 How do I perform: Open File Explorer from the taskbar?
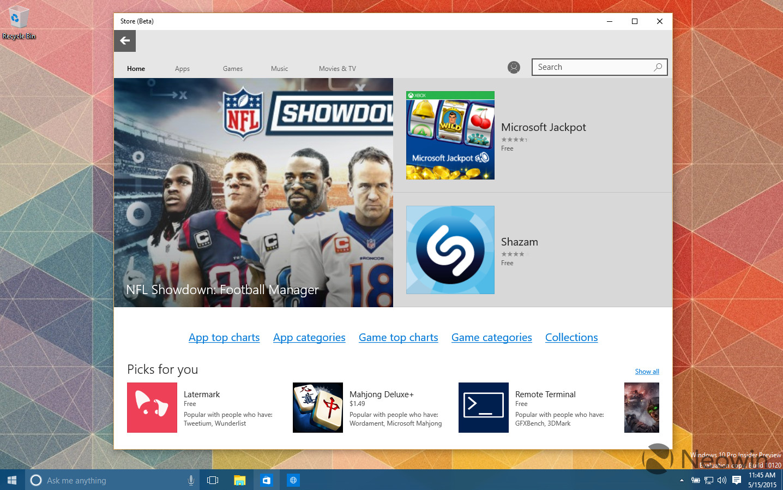[x=240, y=480]
